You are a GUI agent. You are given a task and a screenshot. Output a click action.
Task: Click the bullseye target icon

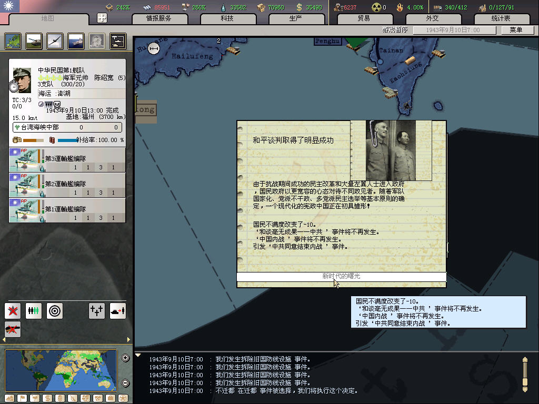coord(55,311)
